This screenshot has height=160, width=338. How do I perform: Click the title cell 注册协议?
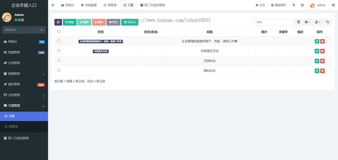click(x=210, y=61)
